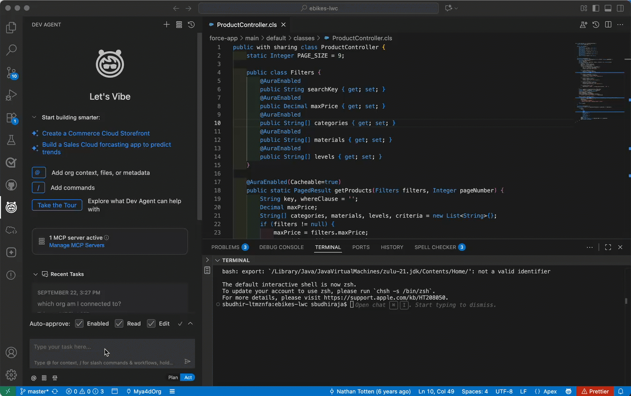Uncheck the Read auto-approve checkbox
Screen dimensions: 631x396
(x=119, y=323)
